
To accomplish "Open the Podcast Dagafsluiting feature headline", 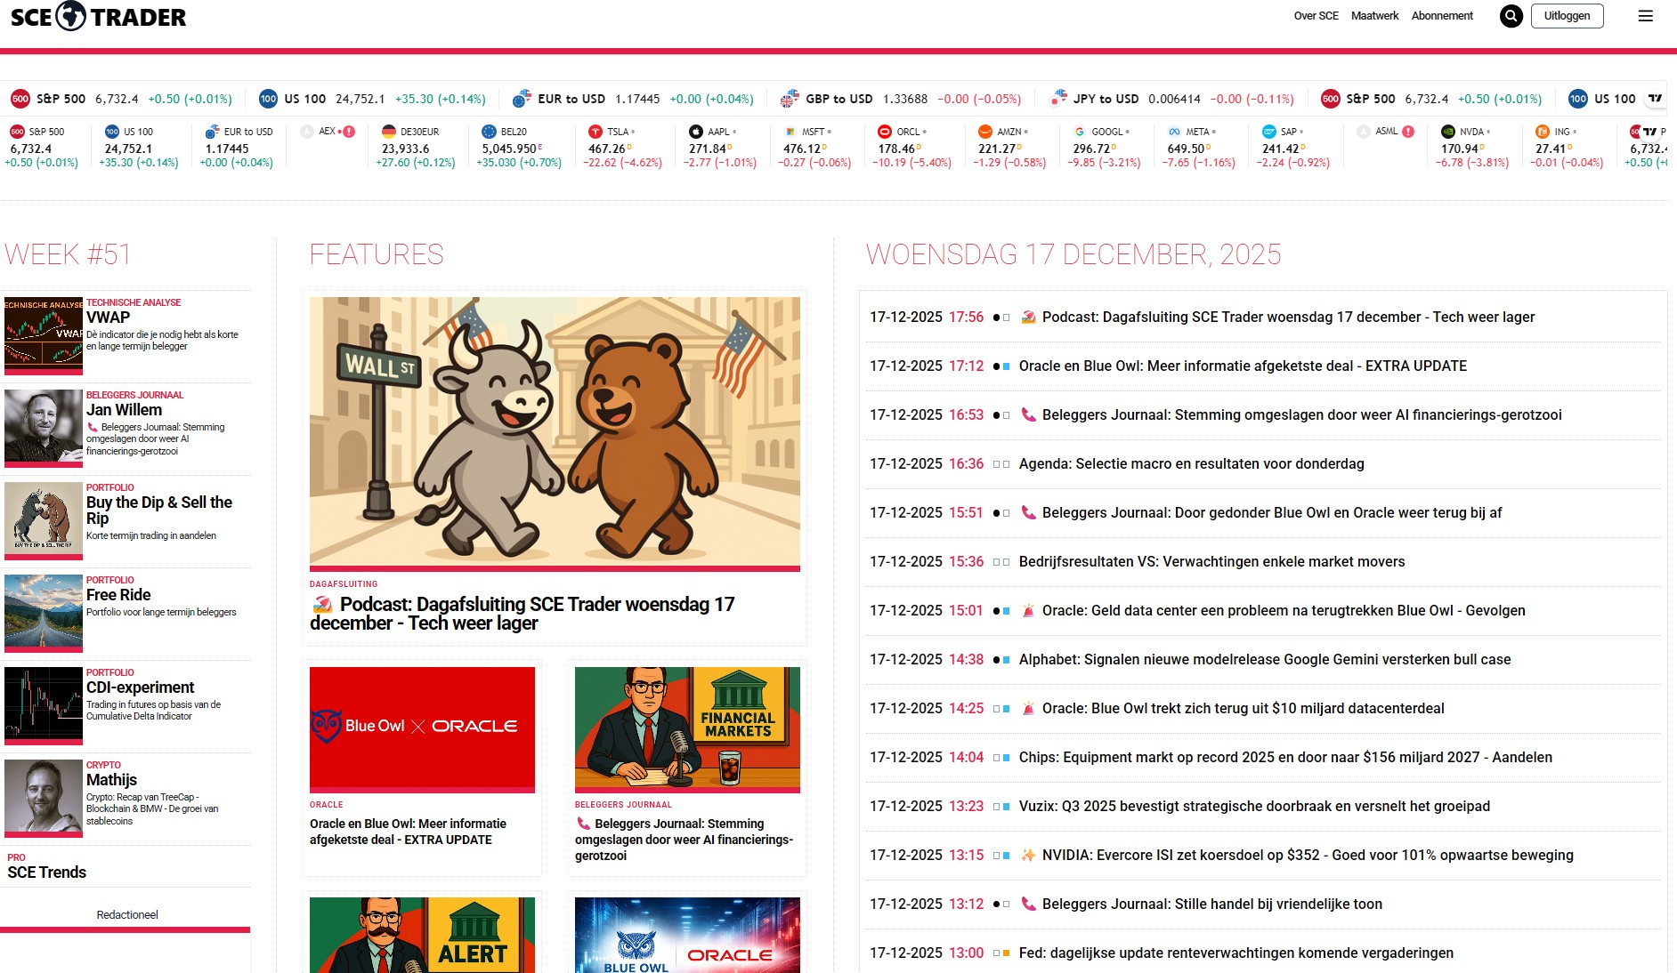I will (x=523, y=614).
